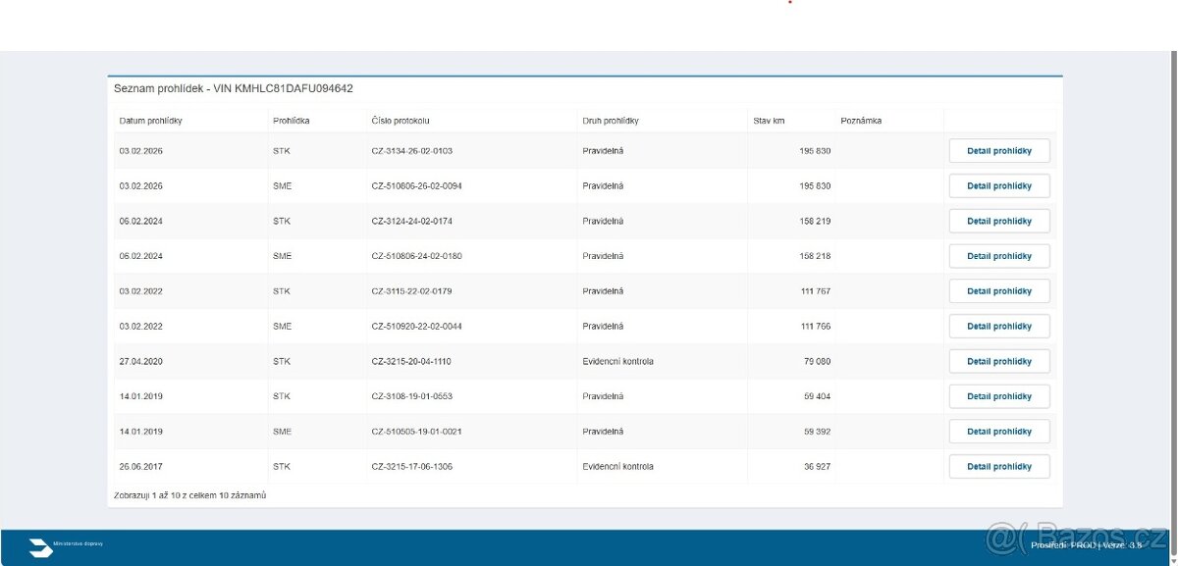Click Evidenční kontrola in the 26.06.2017 row
Screen dimensions: 1178x566
617,467
